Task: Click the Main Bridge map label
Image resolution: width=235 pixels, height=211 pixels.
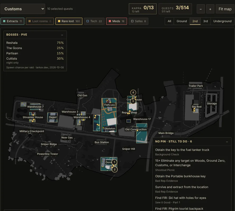Action: pyautogui.click(x=166, y=133)
